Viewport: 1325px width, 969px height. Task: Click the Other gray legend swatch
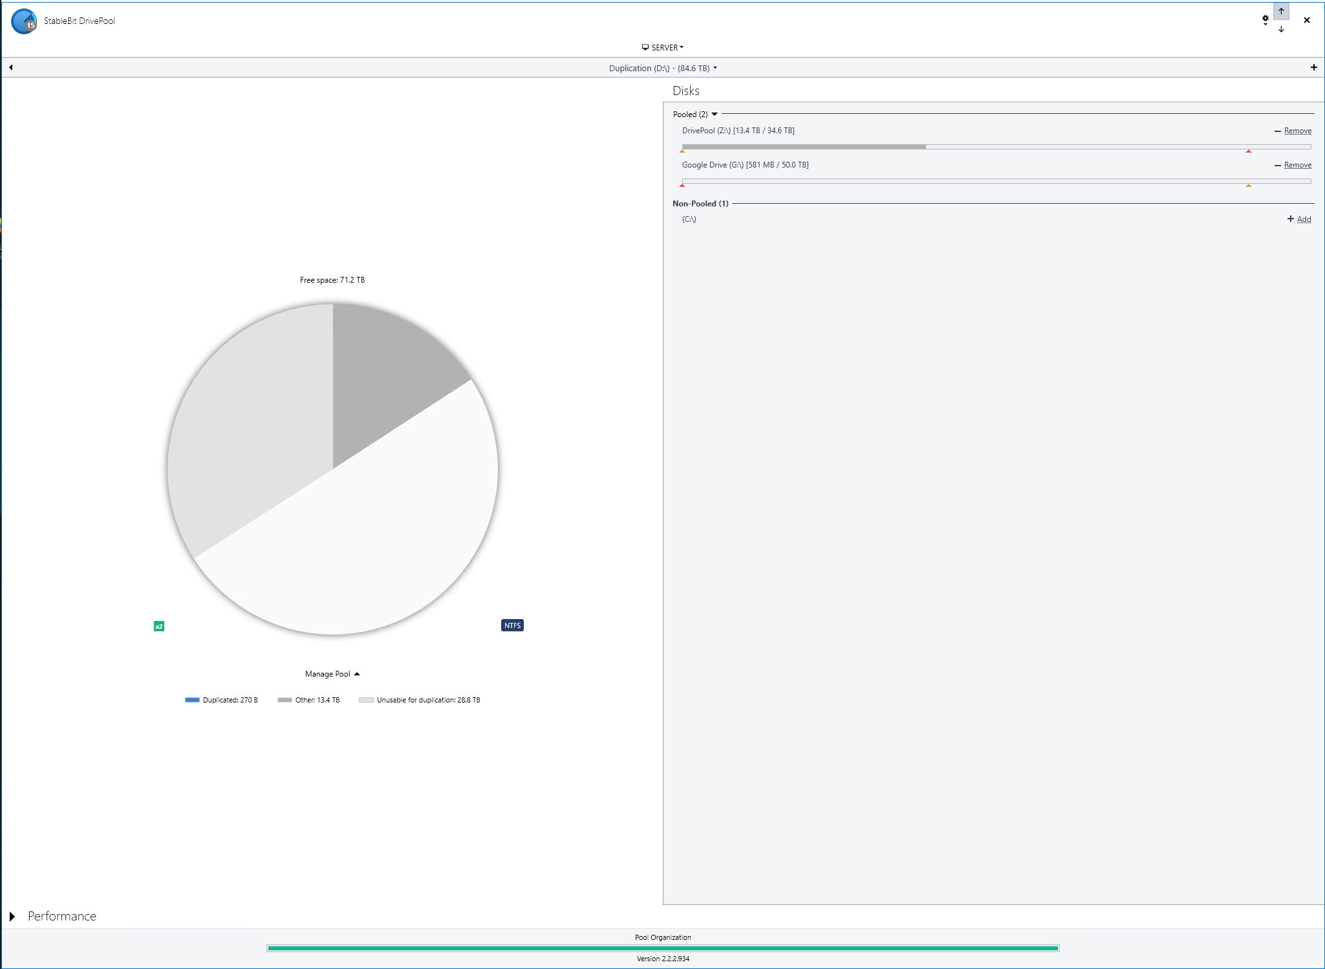(285, 700)
